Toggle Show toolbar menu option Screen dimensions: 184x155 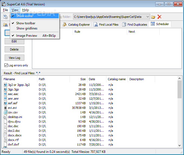pyautogui.click(x=35, y=23)
